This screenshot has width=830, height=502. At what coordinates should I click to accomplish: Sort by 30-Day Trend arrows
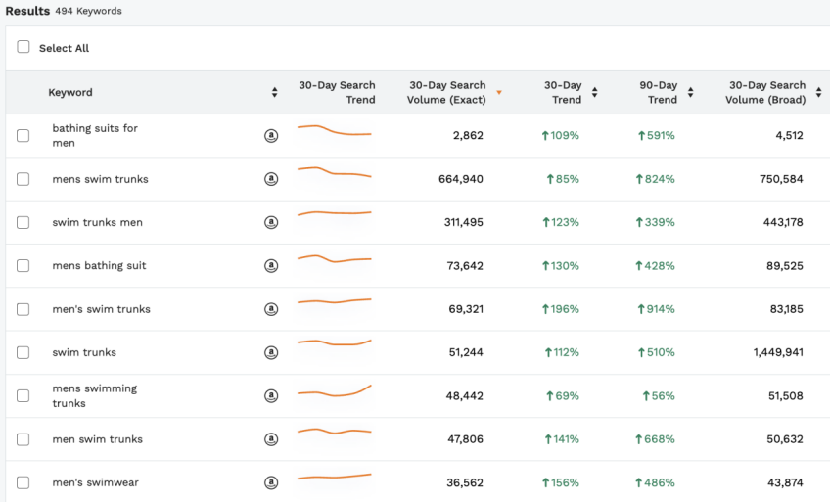coord(594,93)
